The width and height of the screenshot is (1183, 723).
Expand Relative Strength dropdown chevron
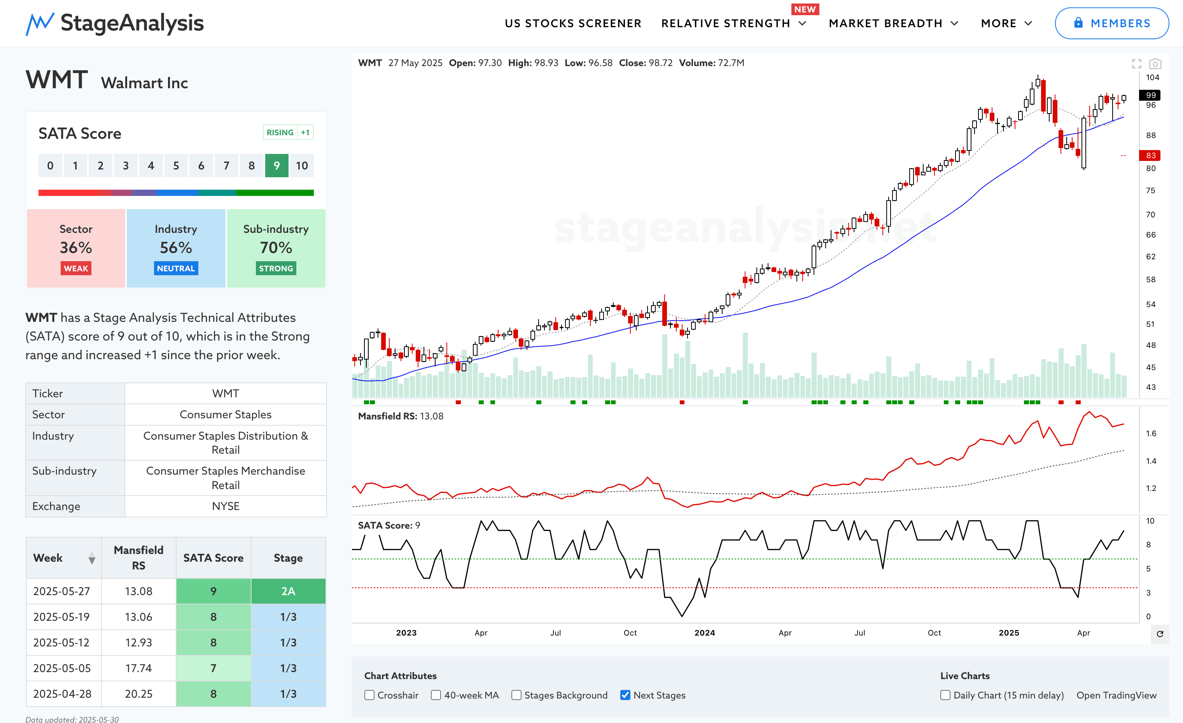click(802, 23)
